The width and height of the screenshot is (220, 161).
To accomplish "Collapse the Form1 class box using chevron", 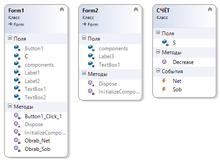I will [62, 9].
